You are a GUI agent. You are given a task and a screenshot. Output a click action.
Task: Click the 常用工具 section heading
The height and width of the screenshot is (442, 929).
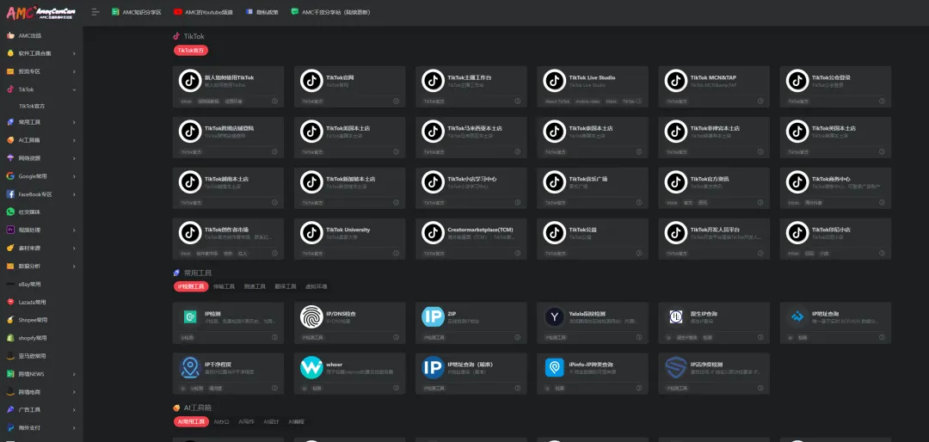point(197,273)
